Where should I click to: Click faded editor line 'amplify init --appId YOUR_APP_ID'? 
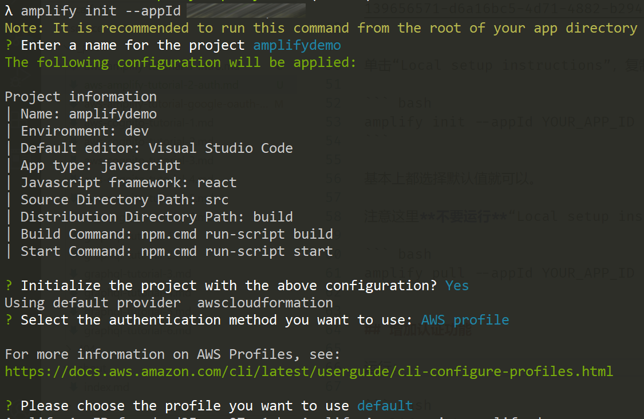coord(499,122)
